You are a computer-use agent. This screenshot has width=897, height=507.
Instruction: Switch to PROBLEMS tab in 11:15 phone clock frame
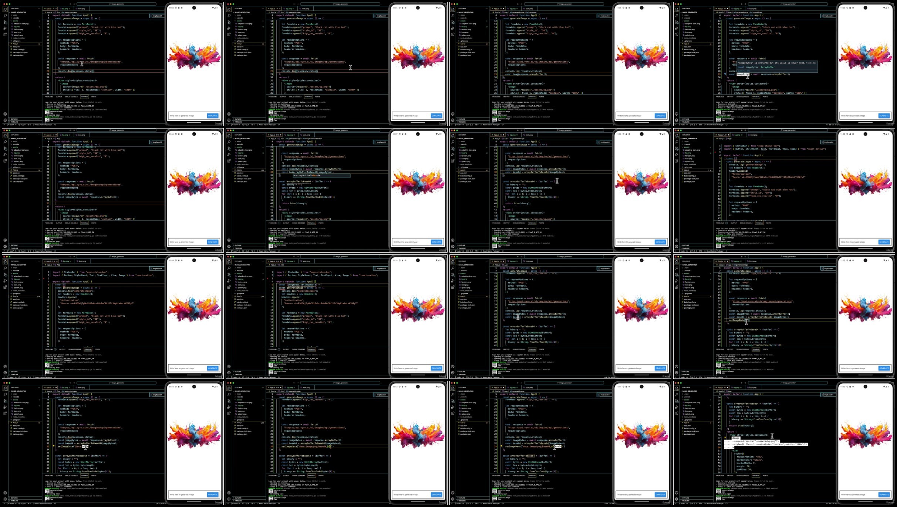tap(720, 476)
